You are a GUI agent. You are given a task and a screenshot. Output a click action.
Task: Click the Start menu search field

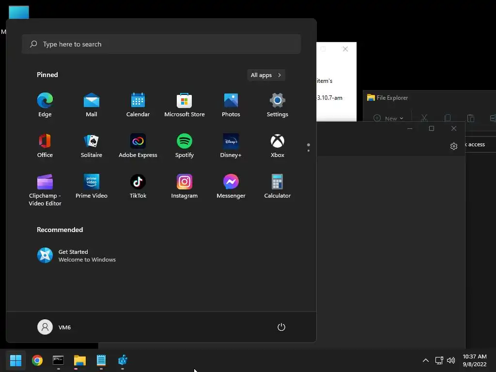(x=161, y=44)
